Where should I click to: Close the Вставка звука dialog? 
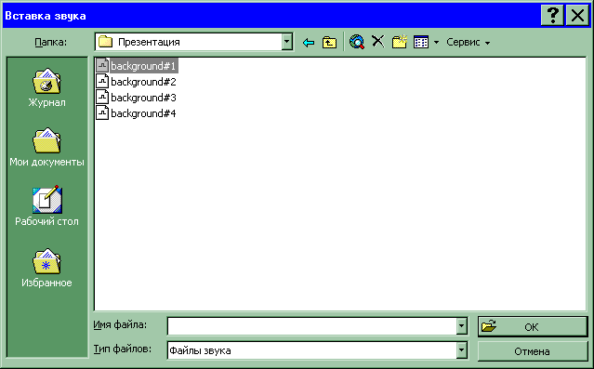point(577,16)
